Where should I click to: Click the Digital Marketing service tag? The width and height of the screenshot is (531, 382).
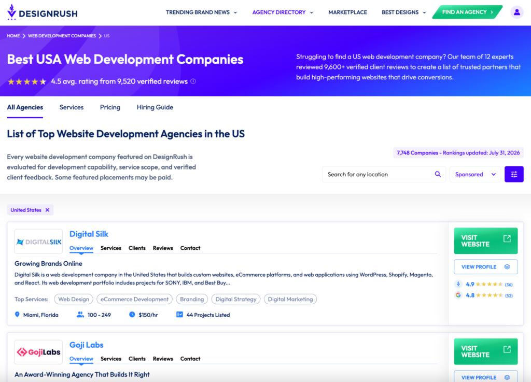[x=290, y=299]
